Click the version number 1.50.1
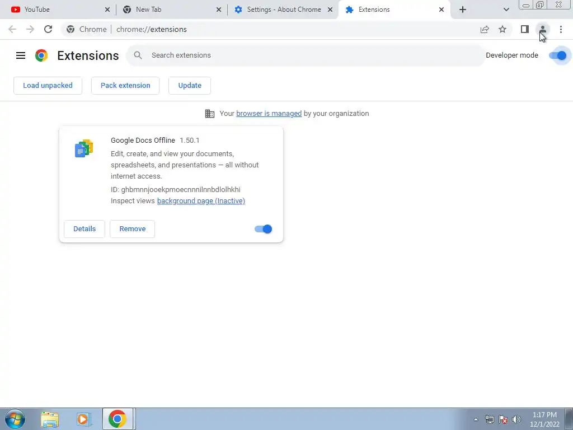Screen dimensions: 573x430 pos(190,141)
